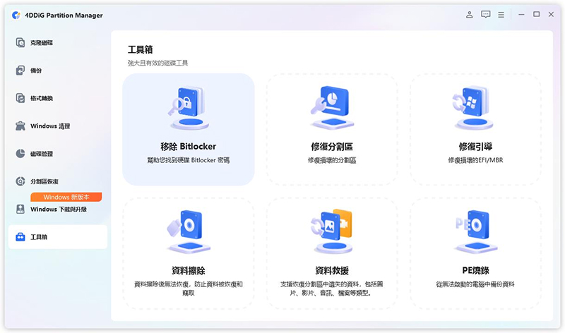Minimize the application window

[521, 14]
